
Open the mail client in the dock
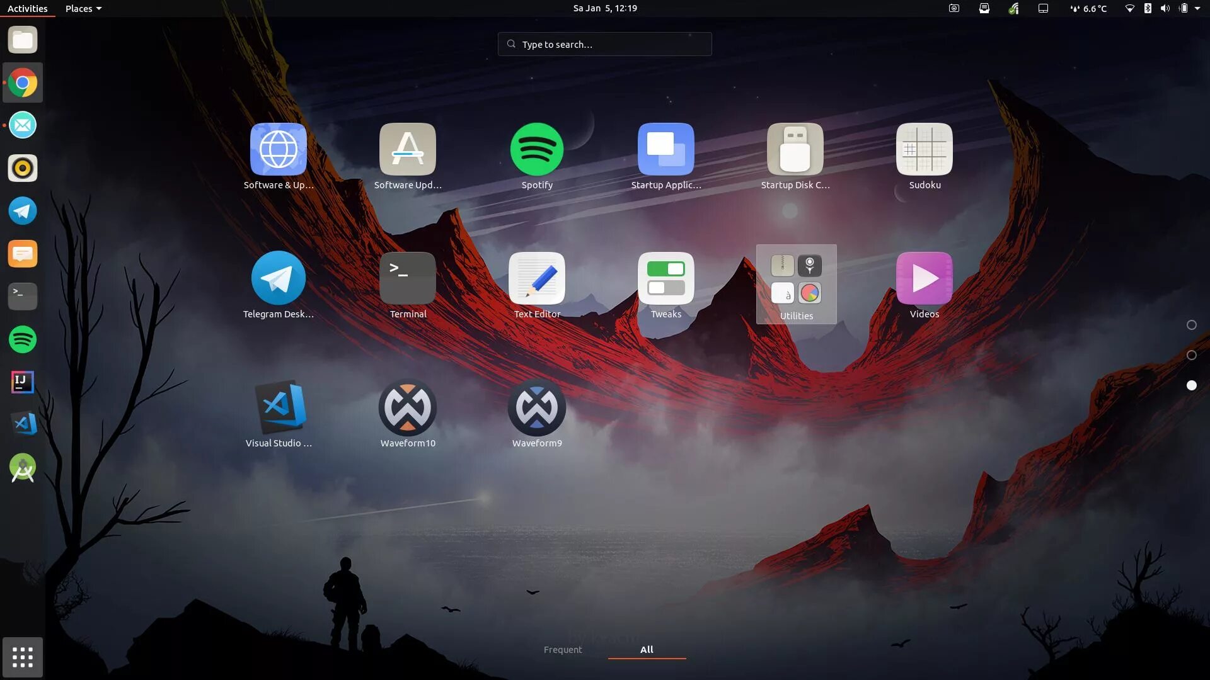pos(23,125)
